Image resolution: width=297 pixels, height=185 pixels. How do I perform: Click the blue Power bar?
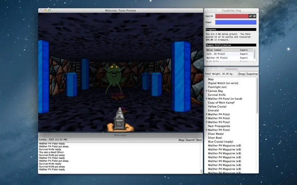click(x=235, y=22)
